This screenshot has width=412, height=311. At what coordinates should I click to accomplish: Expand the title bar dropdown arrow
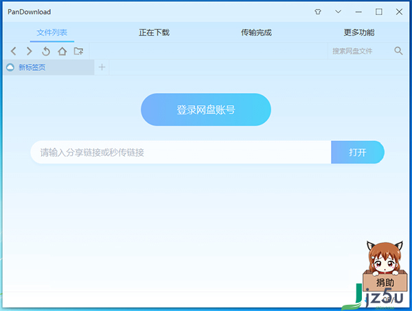[338, 12]
